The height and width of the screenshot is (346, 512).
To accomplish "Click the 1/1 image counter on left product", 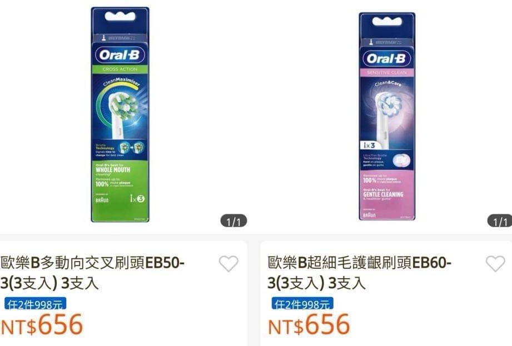I will point(234,222).
